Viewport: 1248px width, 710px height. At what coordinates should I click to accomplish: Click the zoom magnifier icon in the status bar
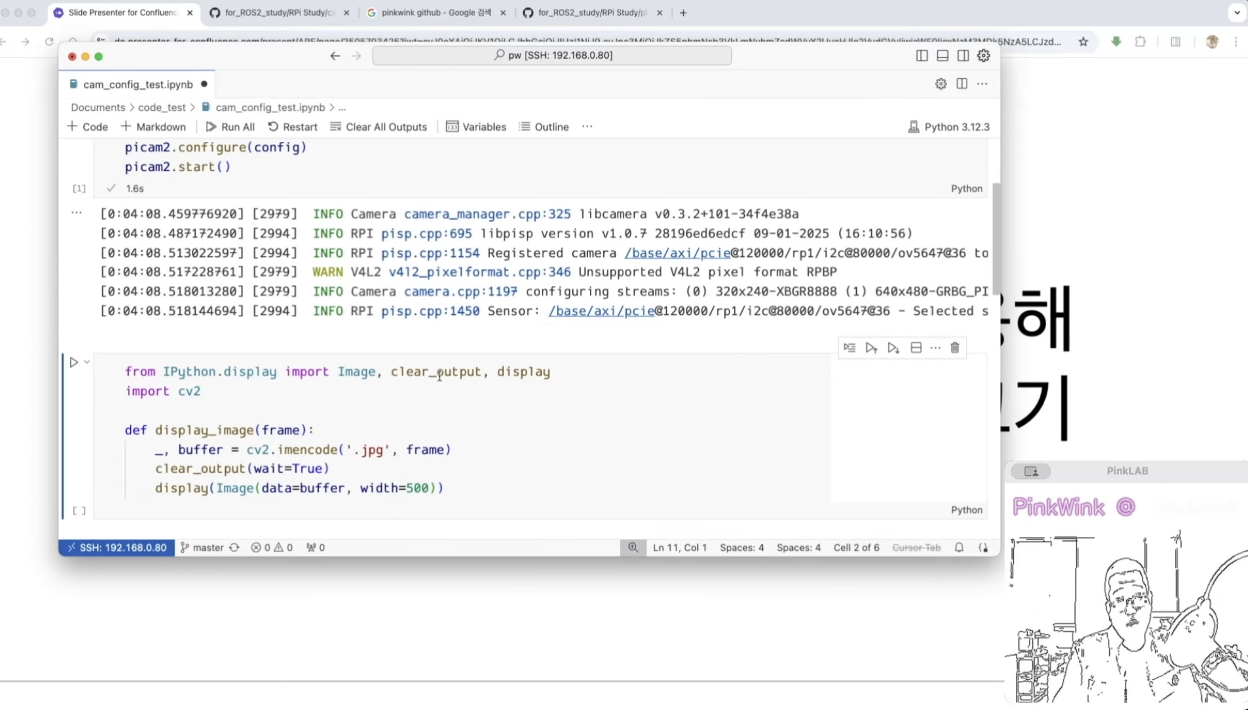[x=632, y=547]
